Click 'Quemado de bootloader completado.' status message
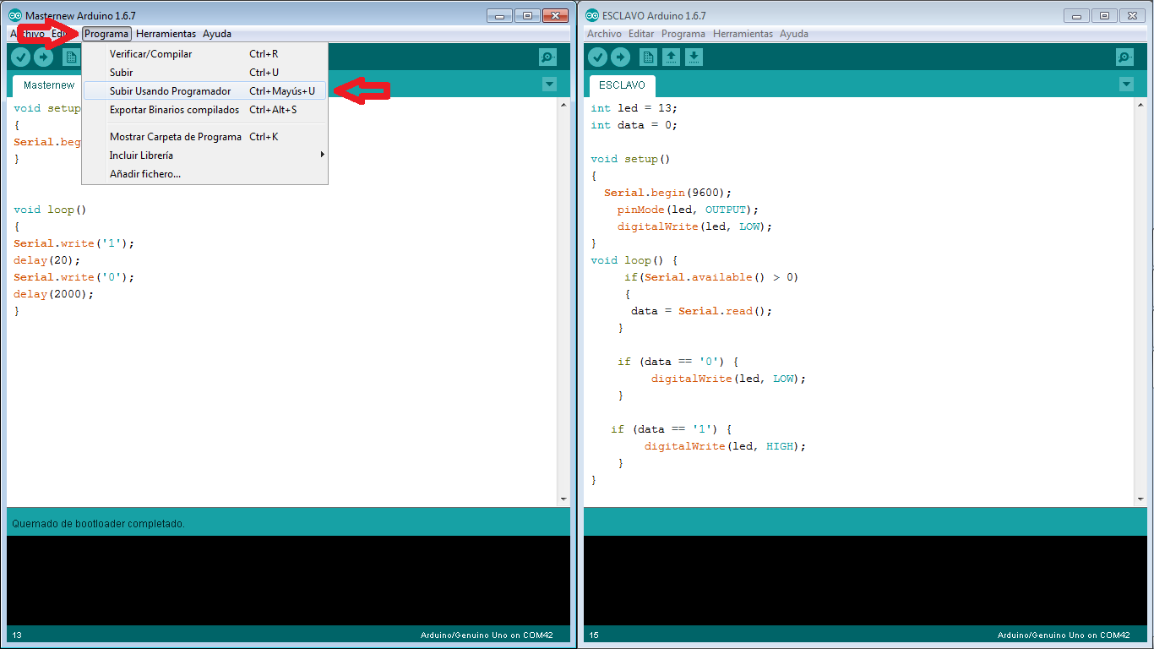1154x649 pixels. pos(98,524)
